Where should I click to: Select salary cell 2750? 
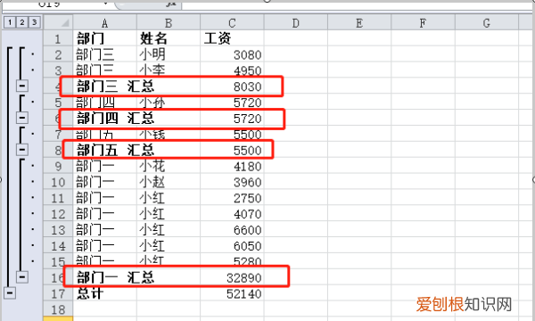232,198
